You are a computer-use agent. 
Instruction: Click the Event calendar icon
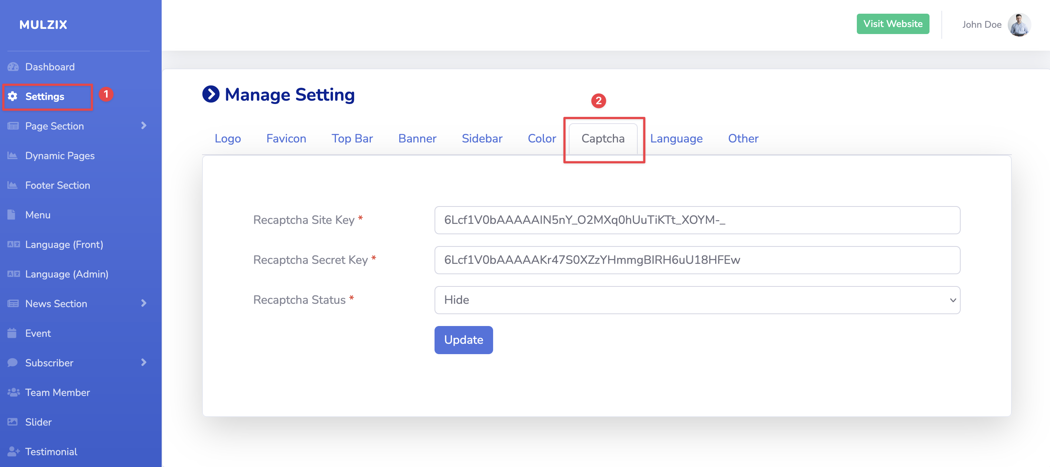click(x=12, y=333)
